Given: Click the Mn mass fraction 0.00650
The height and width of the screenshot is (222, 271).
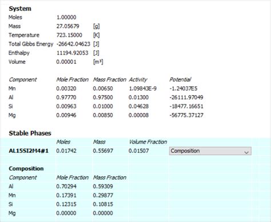Looking at the screenshot, I should pos(103,88).
